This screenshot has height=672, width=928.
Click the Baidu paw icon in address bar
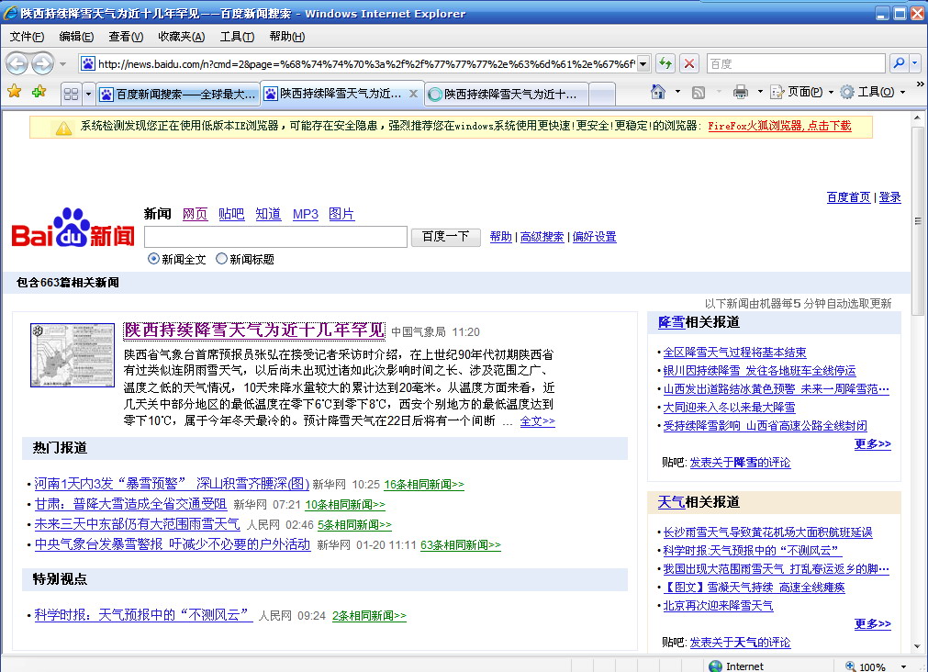[87, 63]
